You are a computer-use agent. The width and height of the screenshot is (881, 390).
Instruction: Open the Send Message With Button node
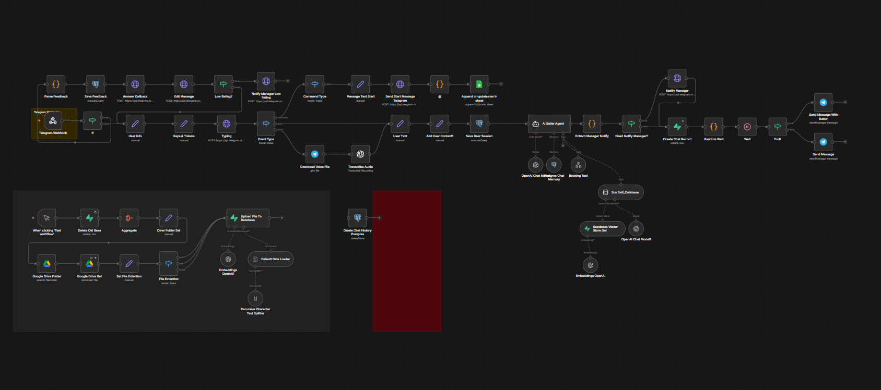(x=824, y=102)
